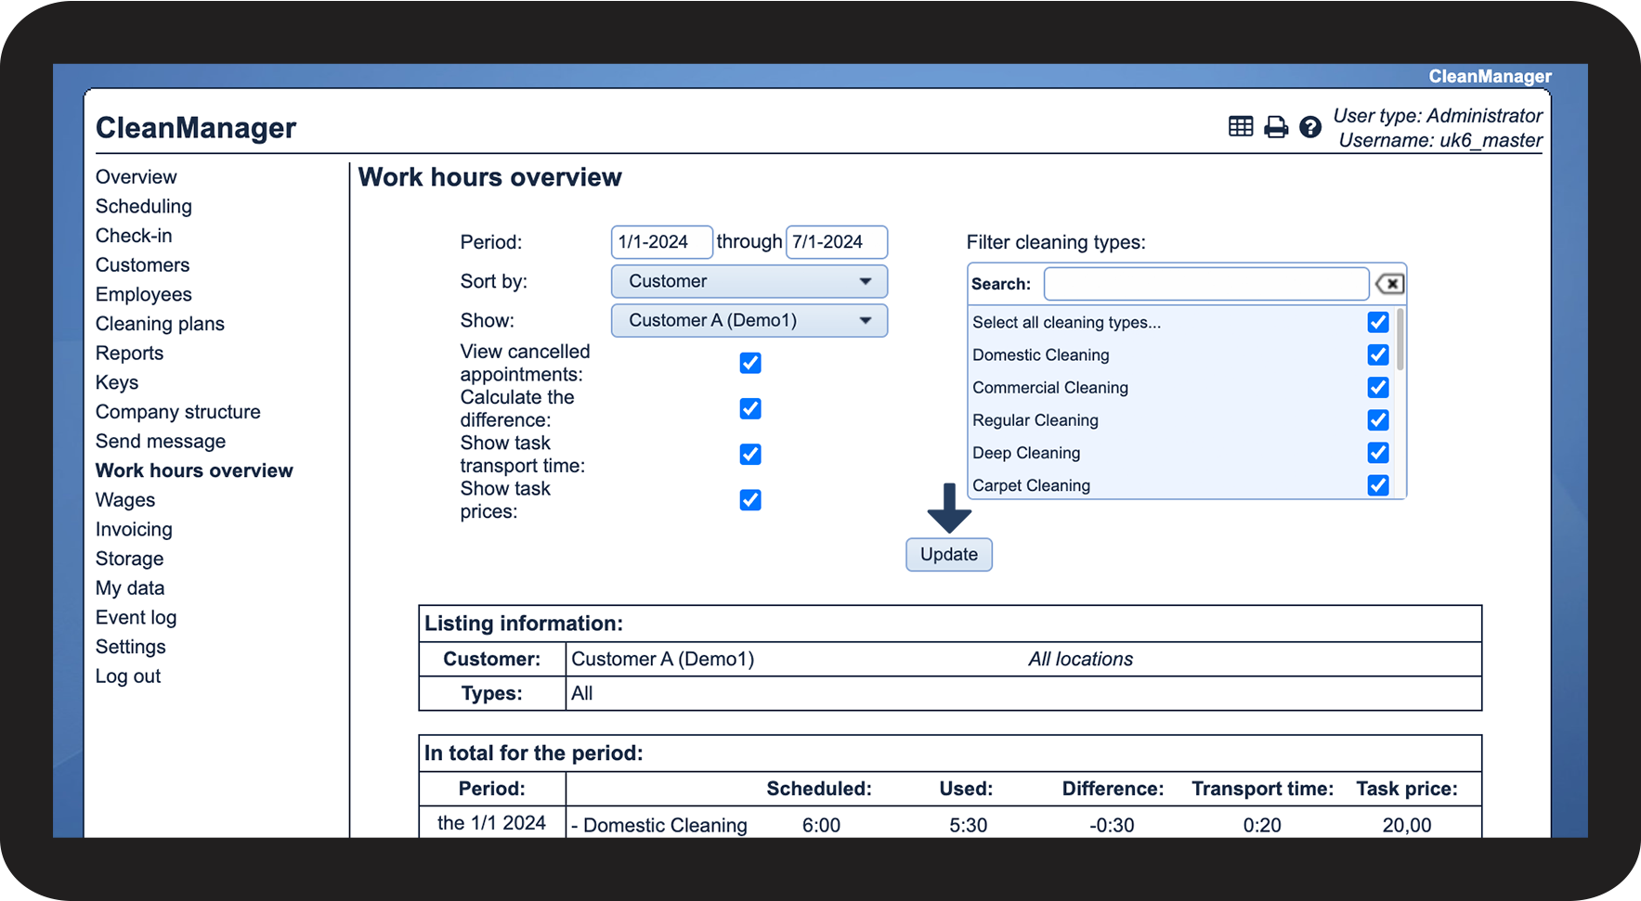Viewport: 1641px width, 901px height.
Task: Disable Show task transport time
Action: (x=750, y=455)
